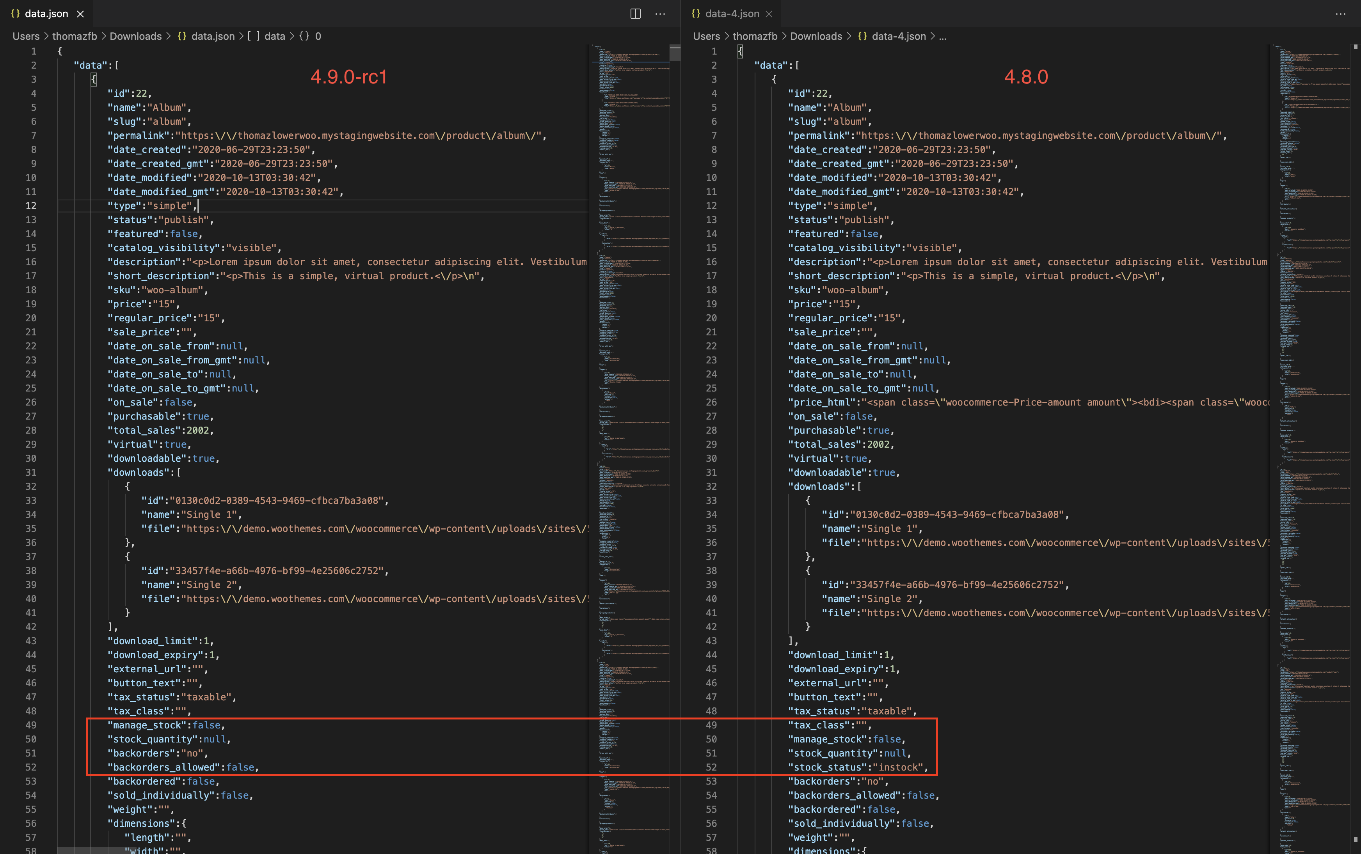Expand the collapsed '...' breadcrumb after data-4.json
This screenshot has width=1361, height=854.
tap(942, 36)
